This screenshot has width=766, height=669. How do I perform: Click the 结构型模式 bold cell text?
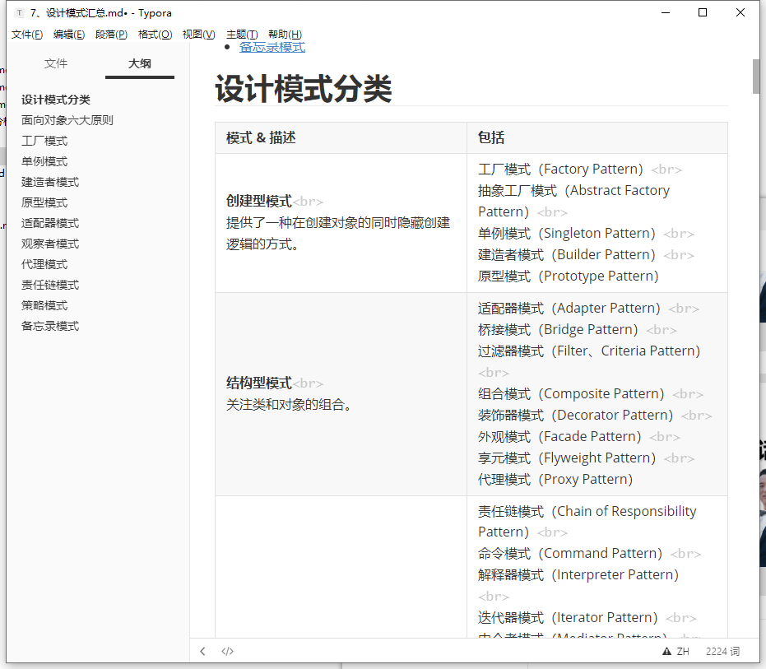point(259,383)
